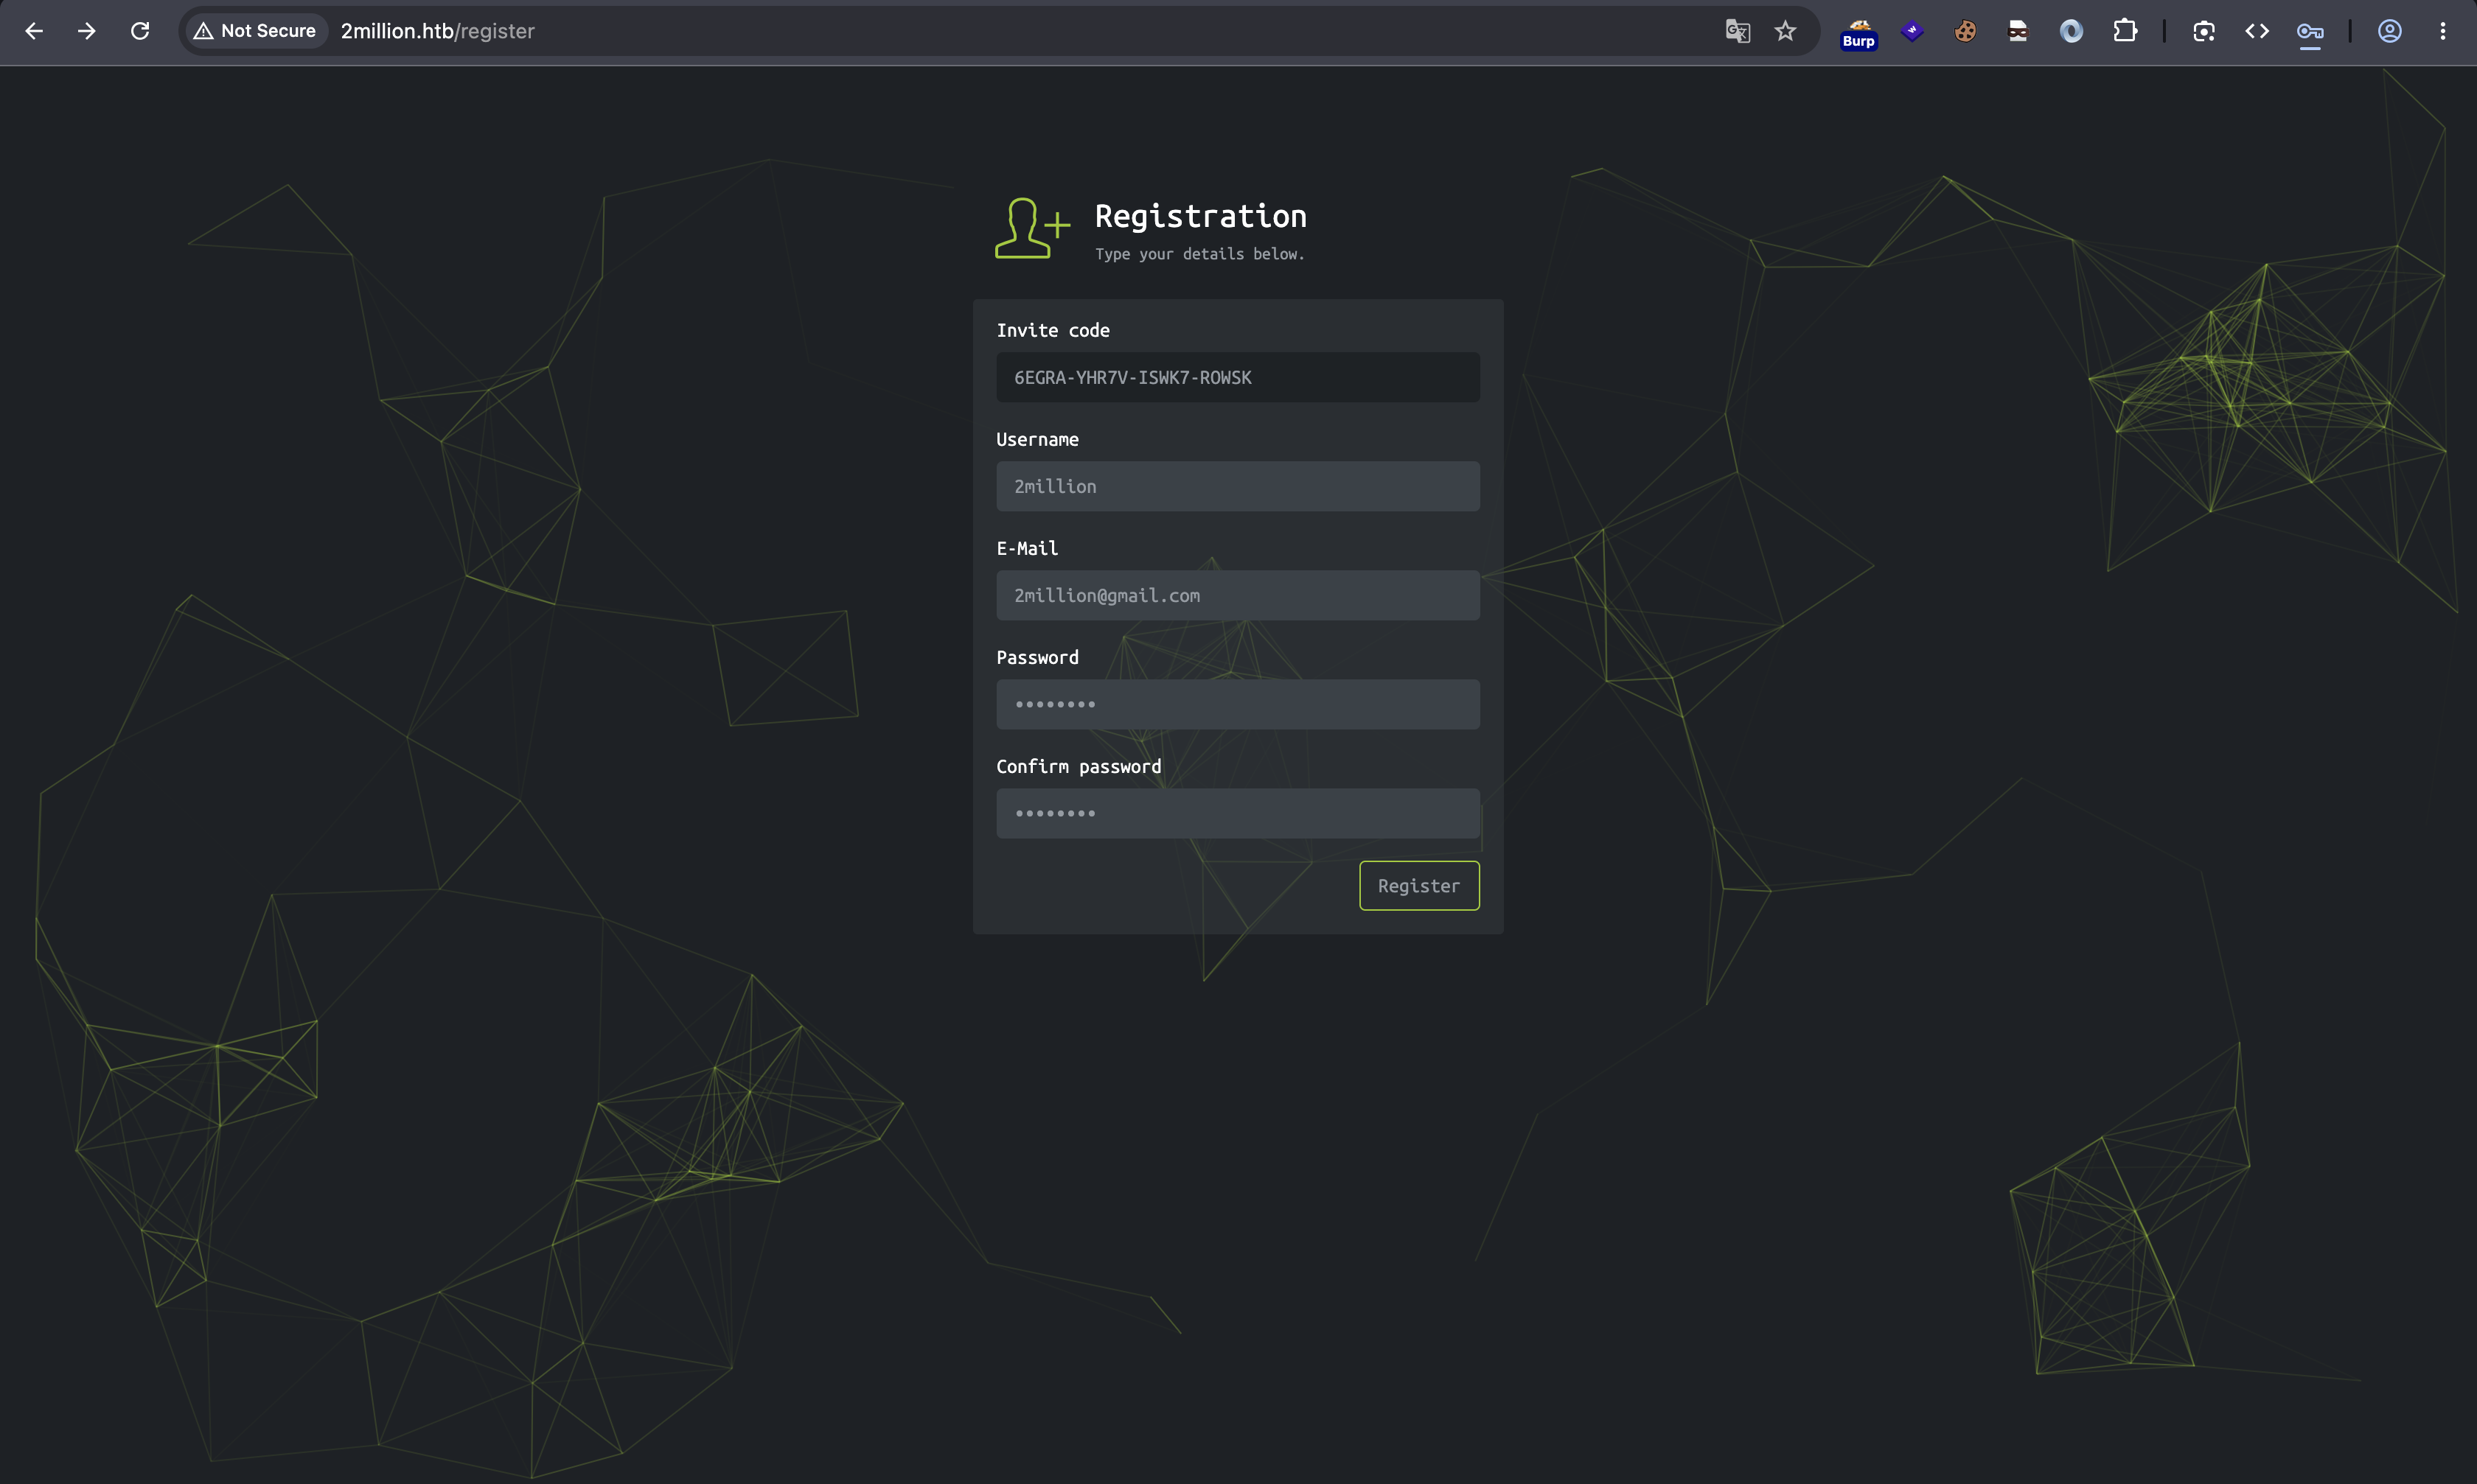Open the sunglasses-face extension icon

tap(2018, 31)
